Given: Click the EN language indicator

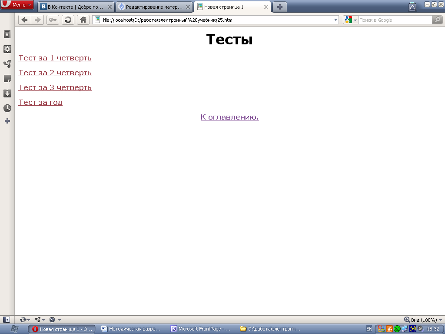Looking at the screenshot, I should click(x=369, y=329).
